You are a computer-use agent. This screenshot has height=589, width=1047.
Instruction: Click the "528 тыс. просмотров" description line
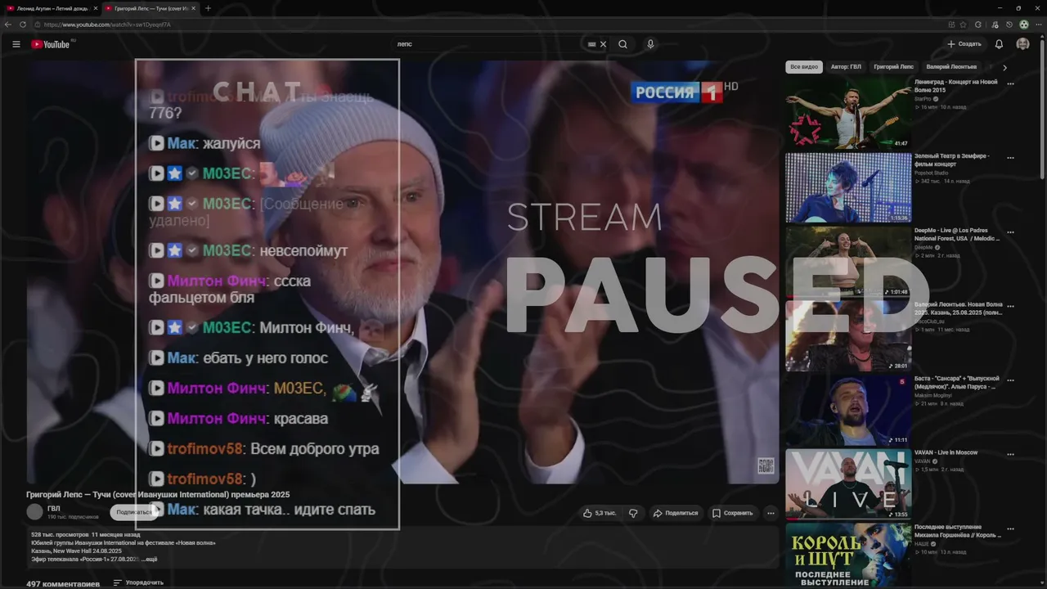coord(86,534)
